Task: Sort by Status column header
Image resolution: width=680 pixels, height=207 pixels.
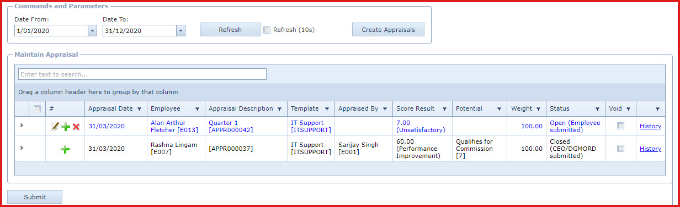Action: (x=560, y=109)
